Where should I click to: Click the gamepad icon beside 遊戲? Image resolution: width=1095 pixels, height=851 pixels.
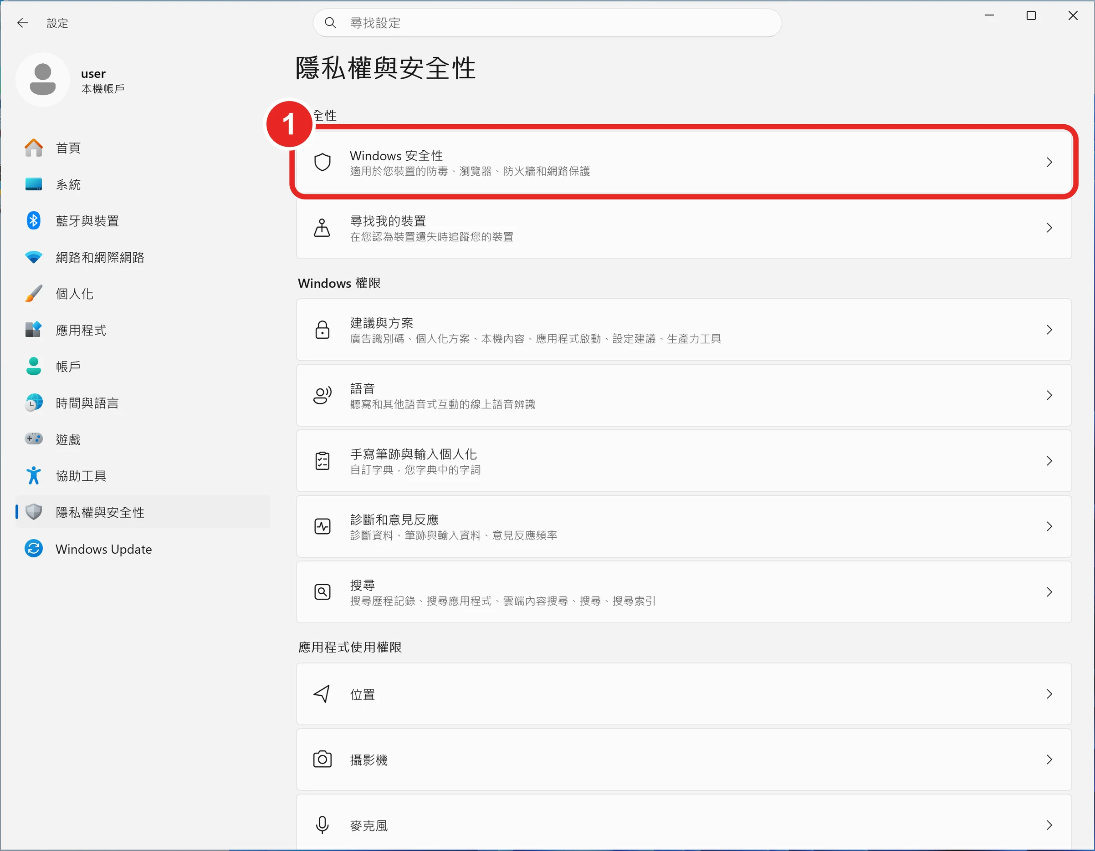coord(34,439)
